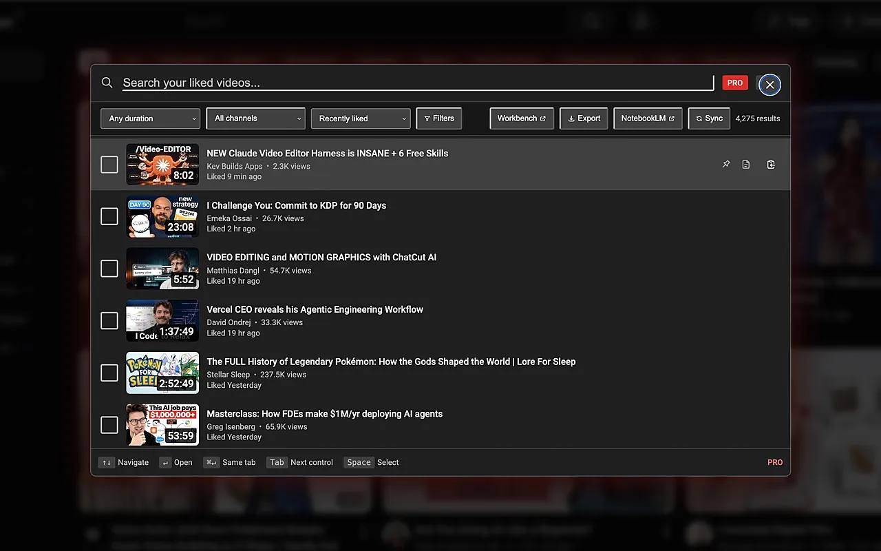This screenshot has width=881, height=551.
Task: Toggle the checkbox for the Legendary Pokémon video
Action: pyautogui.click(x=109, y=373)
